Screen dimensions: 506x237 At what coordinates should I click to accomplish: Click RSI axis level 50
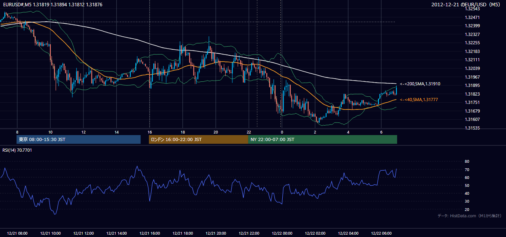coord(467,185)
